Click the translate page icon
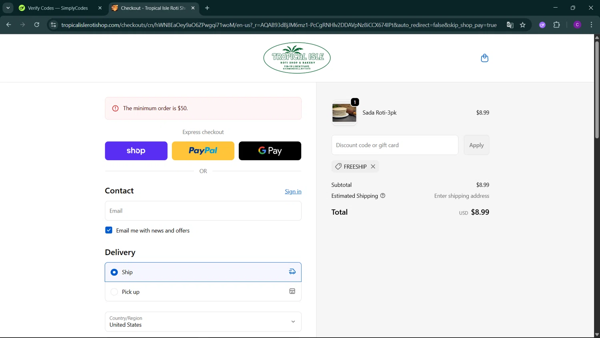 coord(510,25)
